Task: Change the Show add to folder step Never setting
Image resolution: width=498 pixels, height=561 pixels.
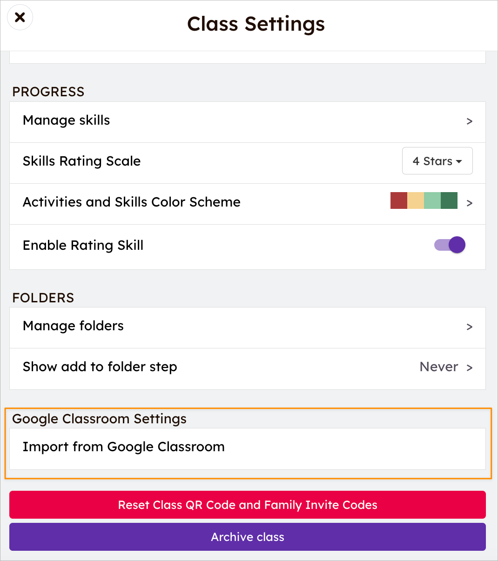Action: point(439,367)
